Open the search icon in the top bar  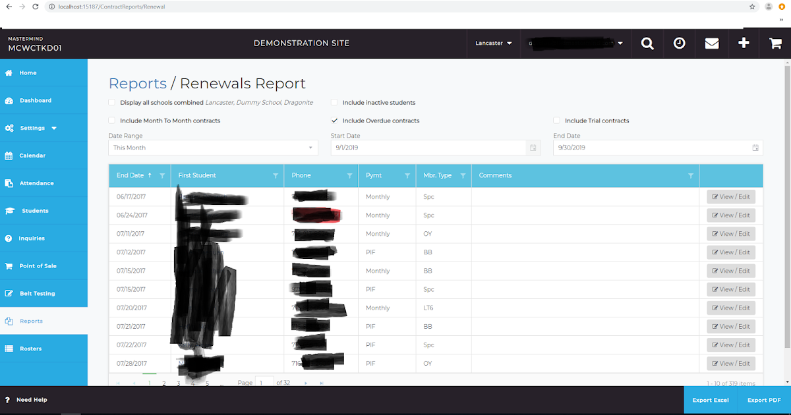click(x=647, y=43)
